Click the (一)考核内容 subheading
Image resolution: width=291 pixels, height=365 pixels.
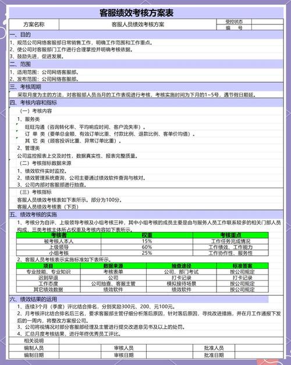[36, 111]
